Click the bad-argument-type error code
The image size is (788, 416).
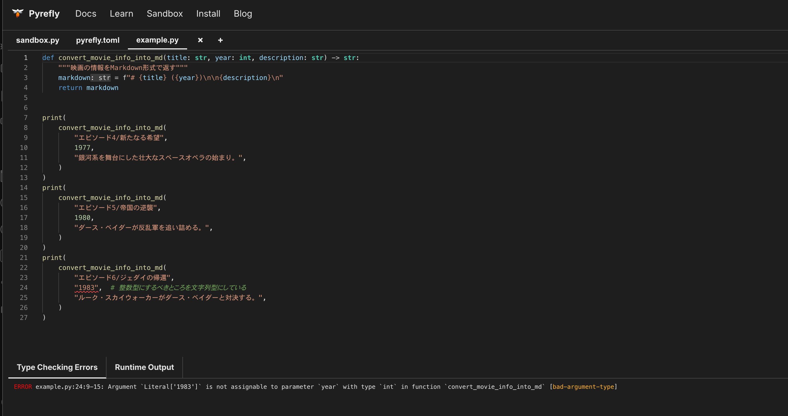pyautogui.click(x=583, y=387)
